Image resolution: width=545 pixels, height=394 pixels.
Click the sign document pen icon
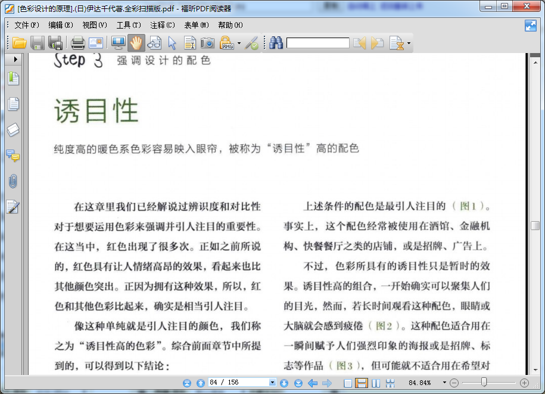251,43
